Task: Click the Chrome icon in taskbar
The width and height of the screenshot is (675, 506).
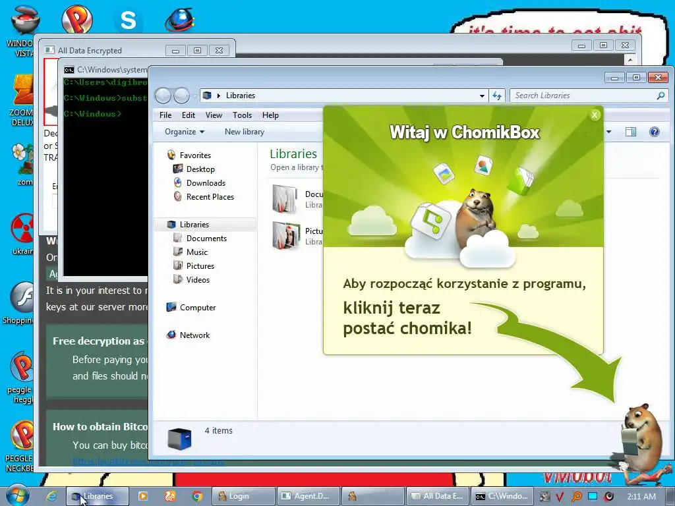Action: tap(197, 496)
